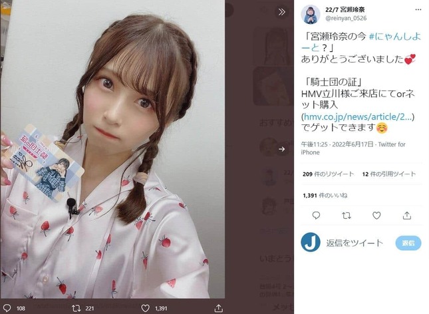This screenshot has width=429, height=314.
Task: Collapse the side panel with double-chevron icon
Action: click(x=282, y=12)
